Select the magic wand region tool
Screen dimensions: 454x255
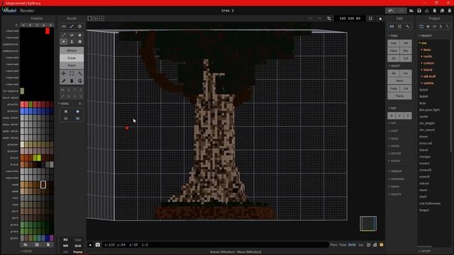point(80,74)
